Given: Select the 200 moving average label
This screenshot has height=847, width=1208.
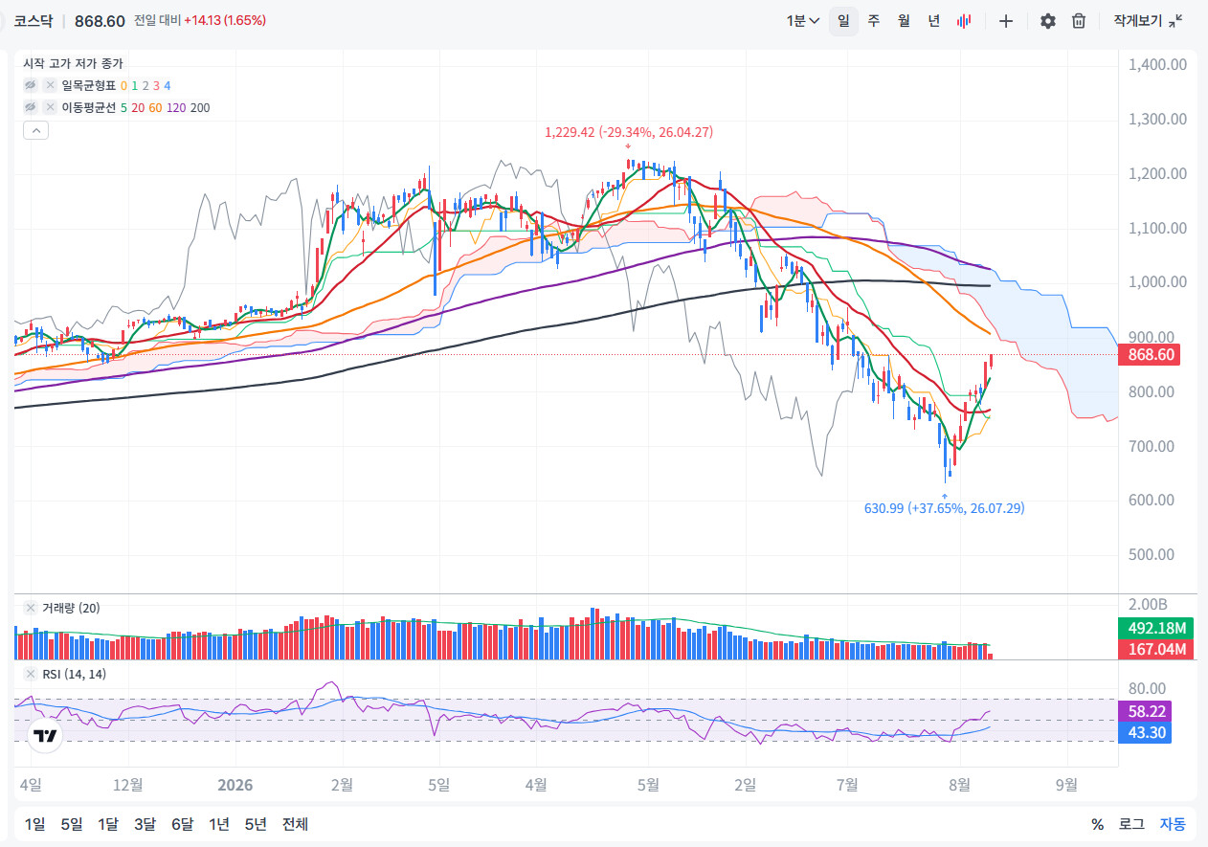Looking at the screenshot, I should click(200, 107).
